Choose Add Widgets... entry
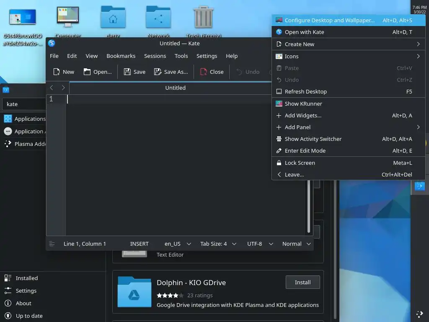The height and width of the screenshot is (322, 429). [x=348, y=115]
